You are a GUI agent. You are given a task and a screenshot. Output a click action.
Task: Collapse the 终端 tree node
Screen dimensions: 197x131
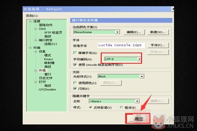pos(30,48)
